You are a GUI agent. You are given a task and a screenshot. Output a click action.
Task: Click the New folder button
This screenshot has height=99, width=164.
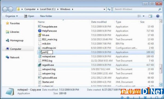coord(46,16)
